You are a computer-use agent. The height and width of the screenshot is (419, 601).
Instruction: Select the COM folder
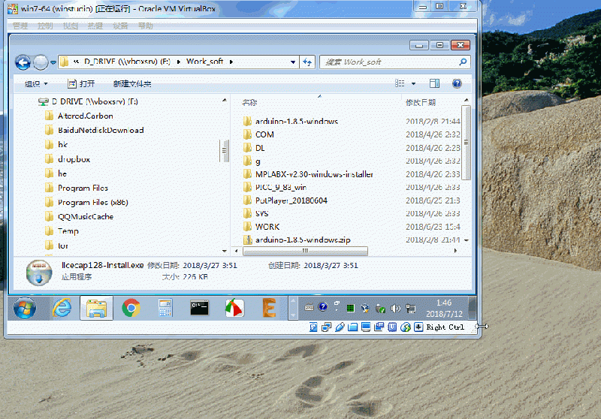(x=258, y=134)
